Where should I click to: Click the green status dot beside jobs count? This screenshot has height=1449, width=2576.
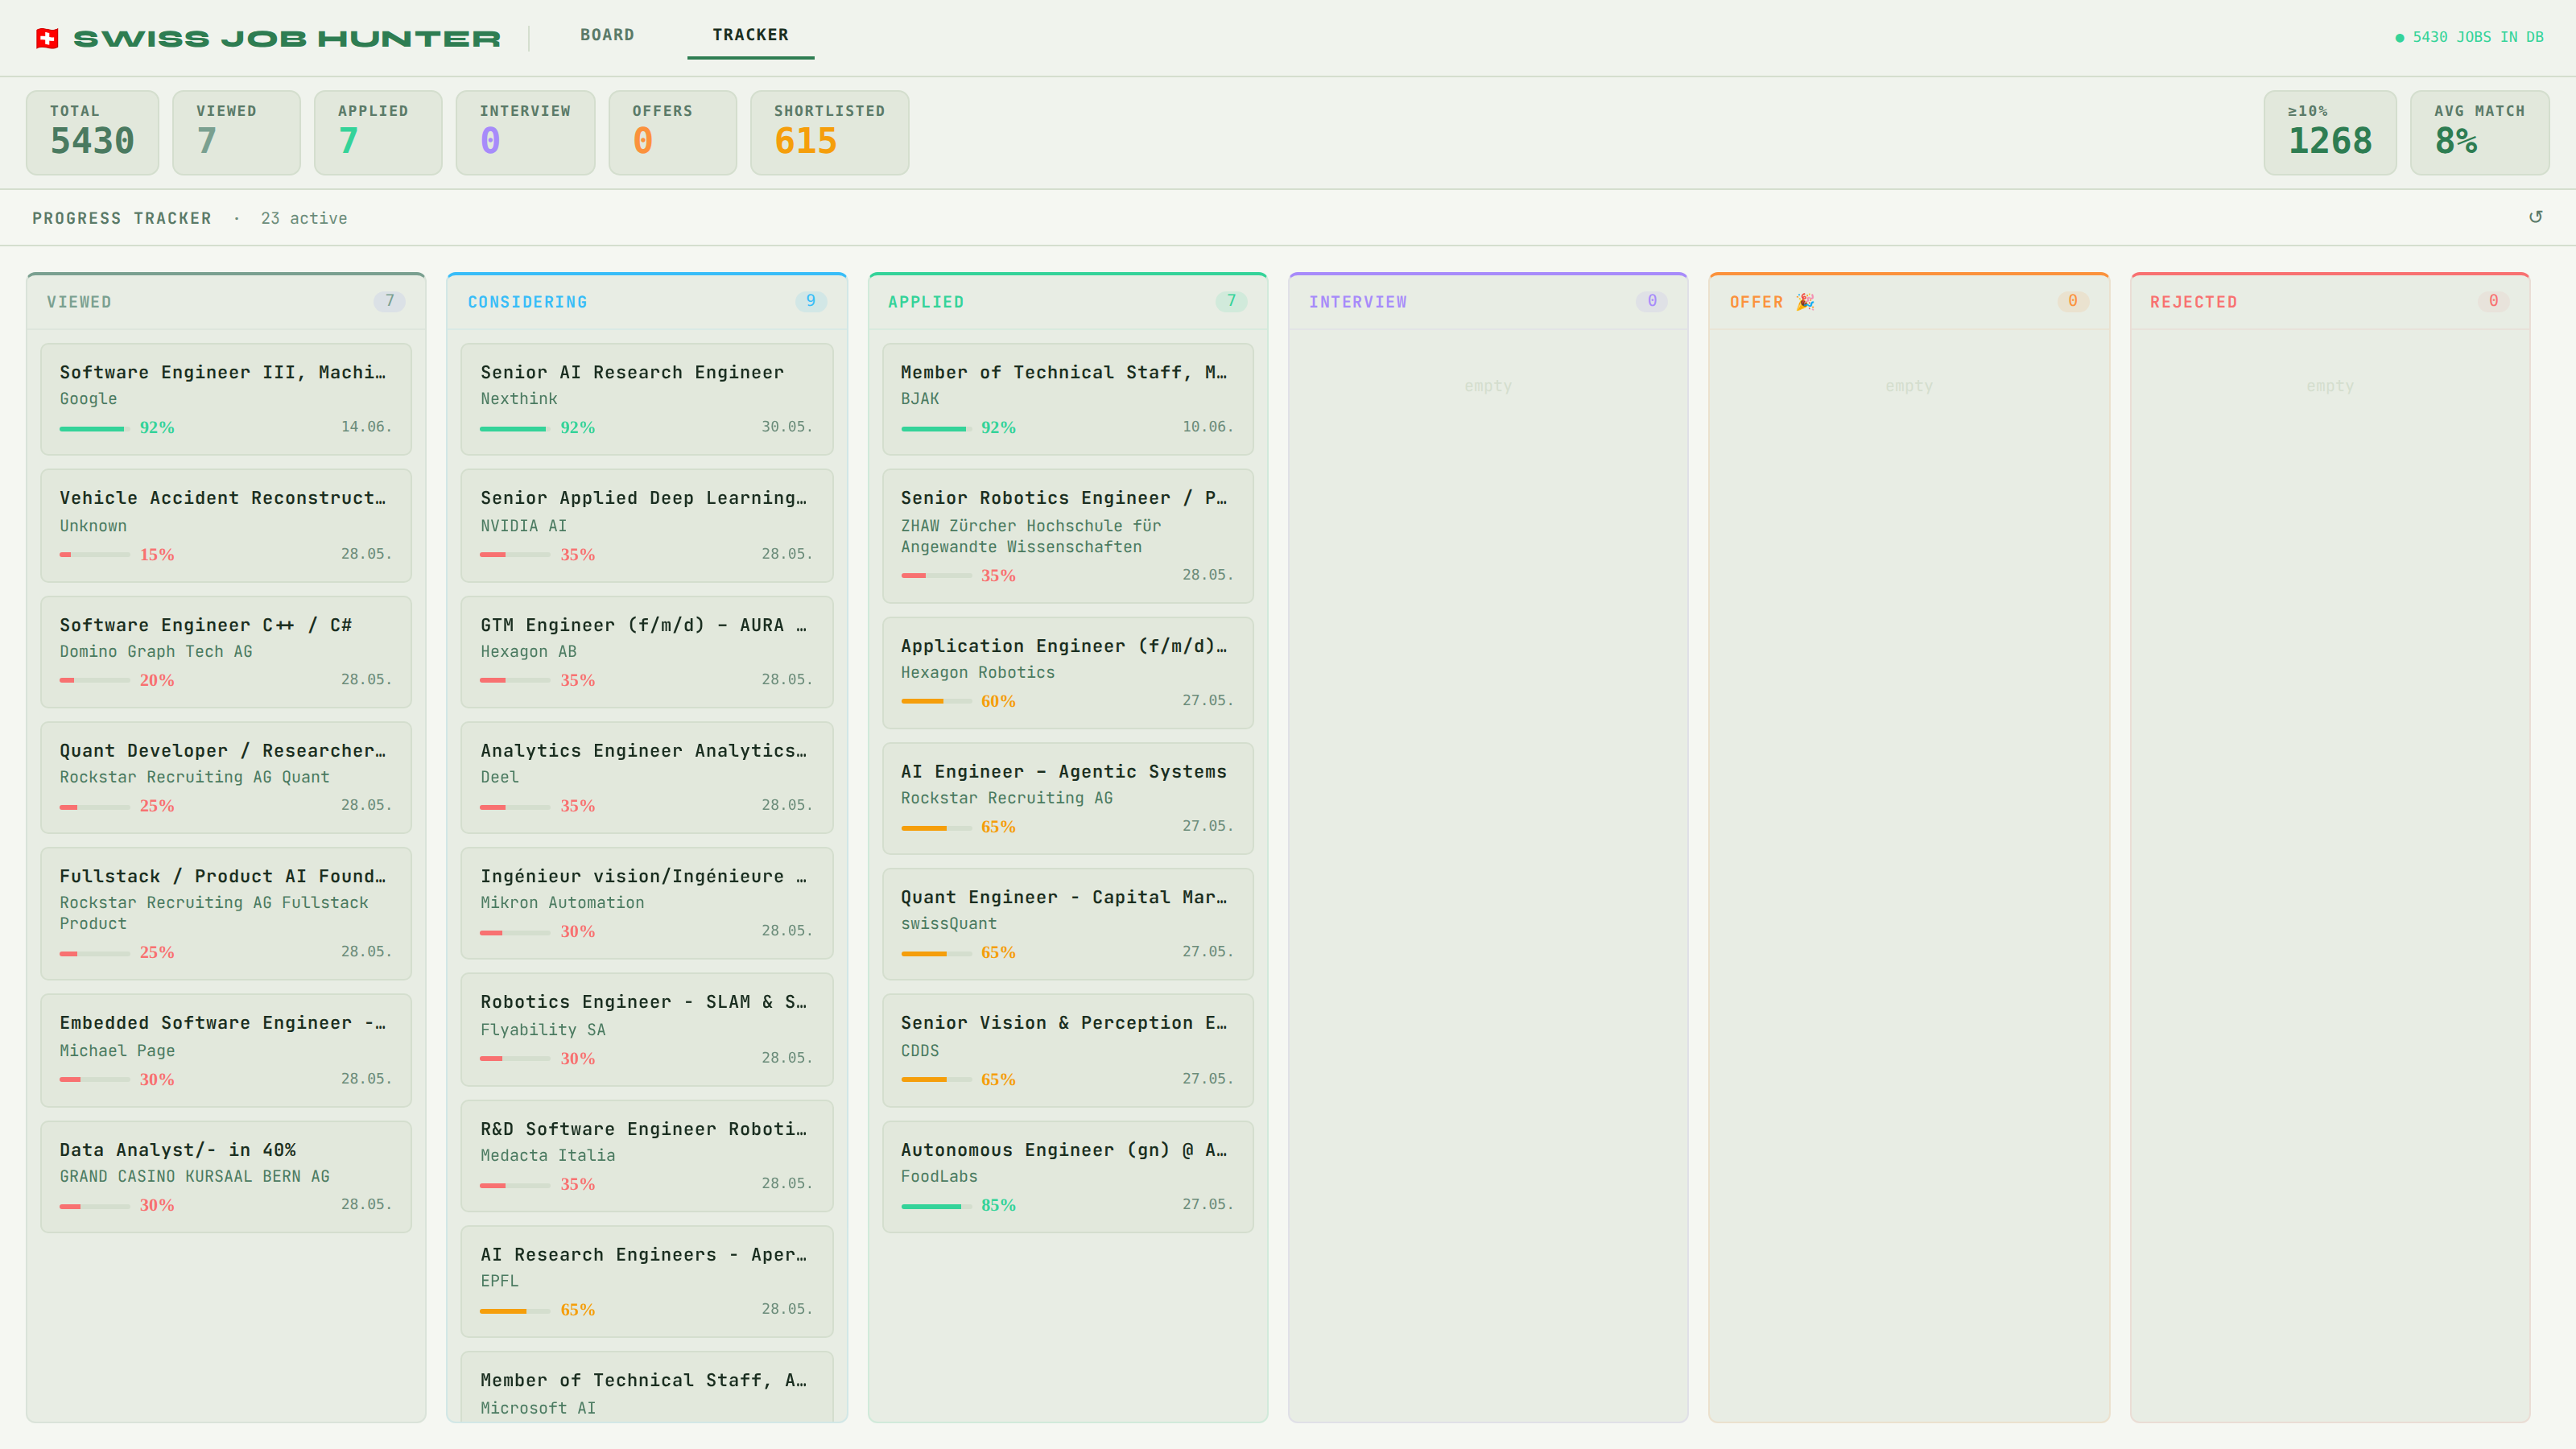(x=2399, y=38)
